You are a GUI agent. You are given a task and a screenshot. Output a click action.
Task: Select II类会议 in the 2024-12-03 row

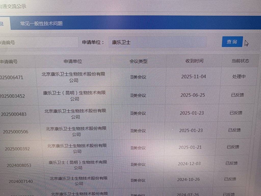click(x=138, y=164)
